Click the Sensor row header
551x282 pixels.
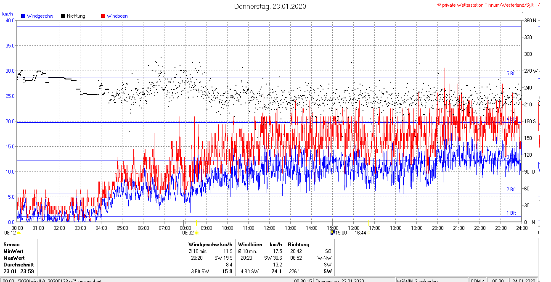[12, 245]
